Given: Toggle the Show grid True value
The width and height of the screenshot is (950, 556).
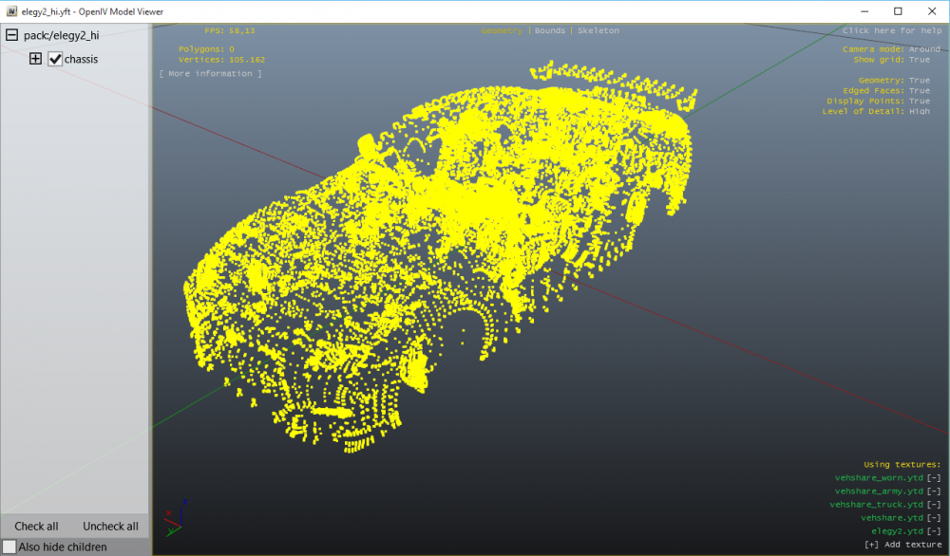Looking at the screenshot, I should click(x=919, y=60).
